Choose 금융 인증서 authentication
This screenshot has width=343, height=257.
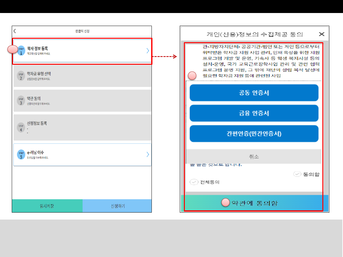coord(254,113)
